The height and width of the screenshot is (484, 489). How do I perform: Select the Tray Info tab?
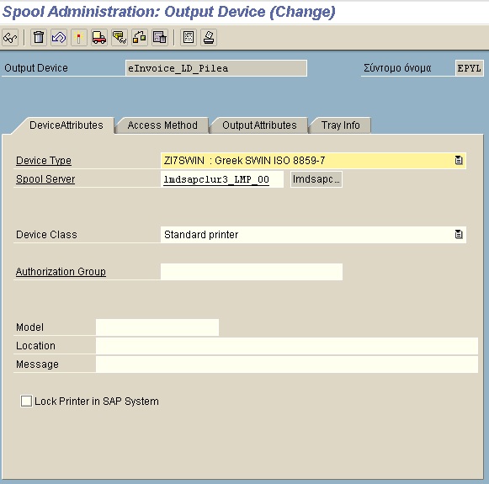tap(341, 125)
